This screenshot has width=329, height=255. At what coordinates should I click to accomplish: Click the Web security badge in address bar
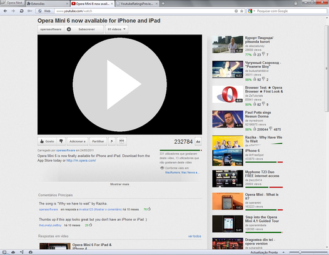click(44, 11)
